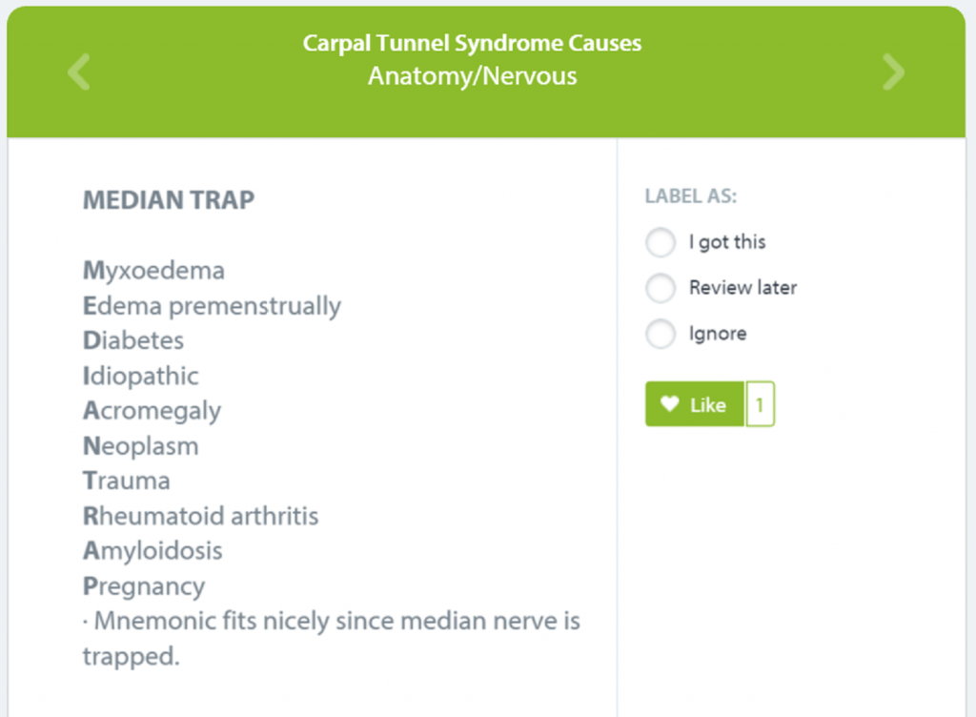Click the 'Diabetes' entry
This screenshot has height=717, width=976.
click(x=133, y=340)
